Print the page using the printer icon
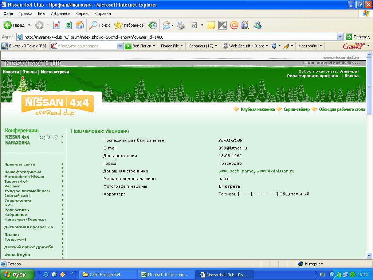 click(x=181, y=25)
